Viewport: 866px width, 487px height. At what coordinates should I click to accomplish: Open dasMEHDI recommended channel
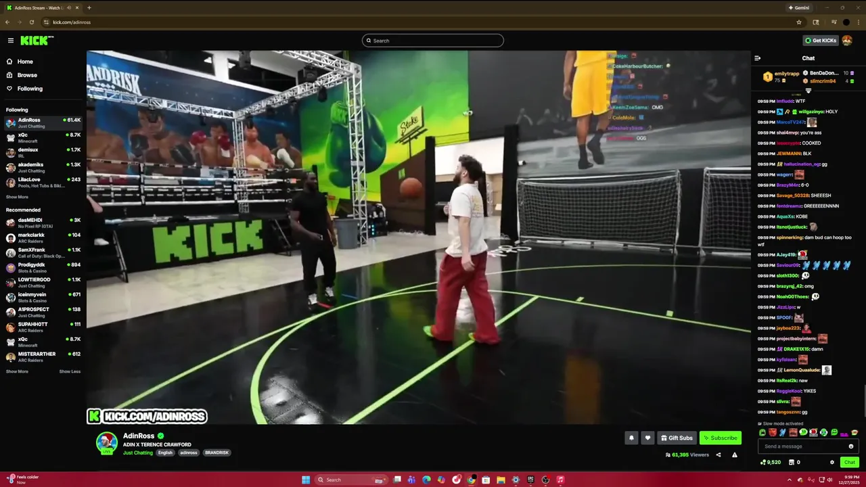[x=43, y=223]
